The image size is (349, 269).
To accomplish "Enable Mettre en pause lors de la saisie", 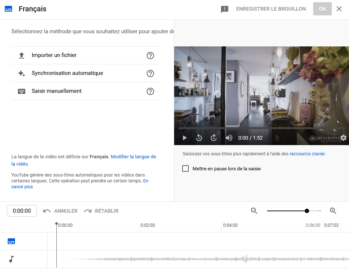I will 185,168.
